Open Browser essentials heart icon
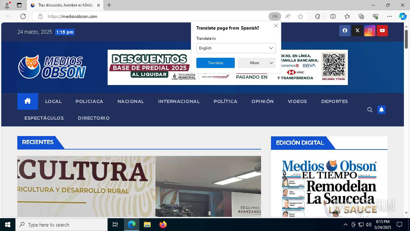The image size is (410, 231). coord(375,16)
